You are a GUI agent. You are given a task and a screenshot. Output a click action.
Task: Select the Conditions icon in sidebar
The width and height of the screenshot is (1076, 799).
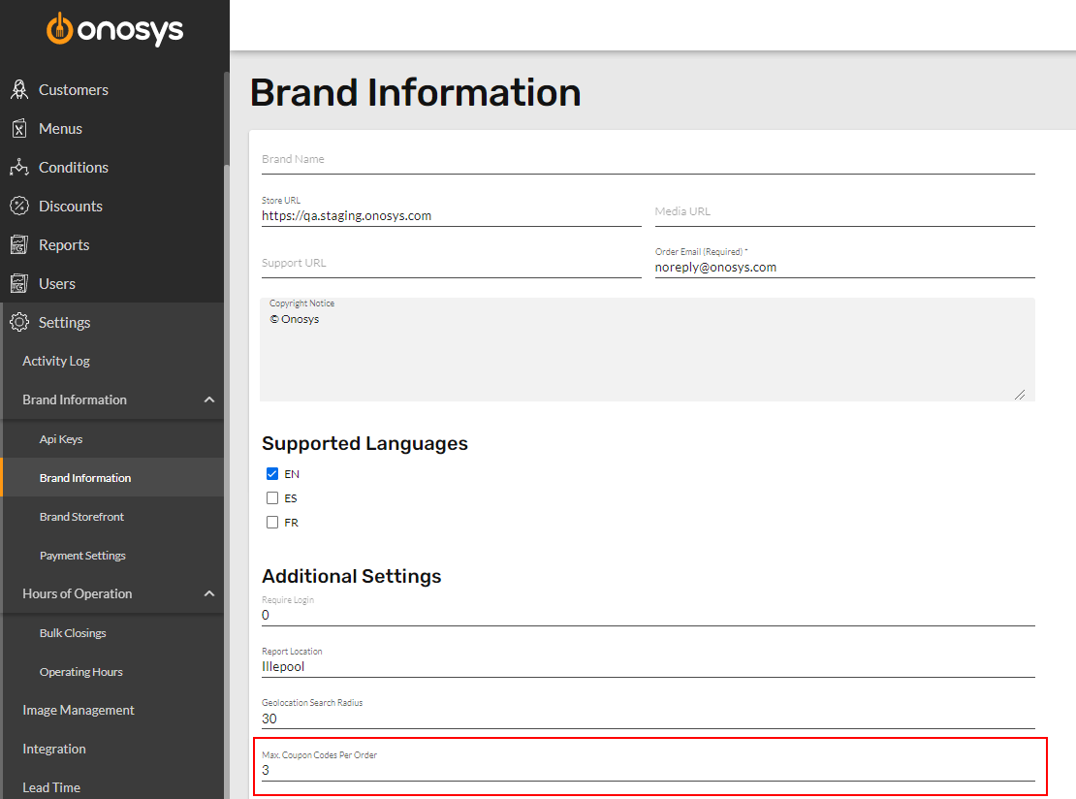19,167
